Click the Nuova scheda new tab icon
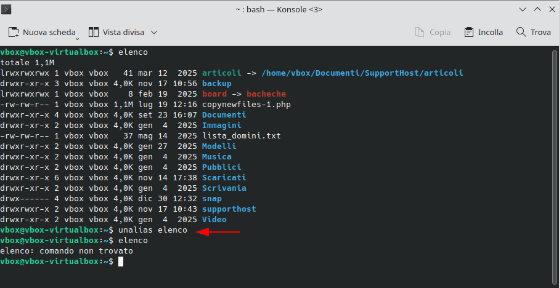 pyautogui.click(x=14, y=32)
